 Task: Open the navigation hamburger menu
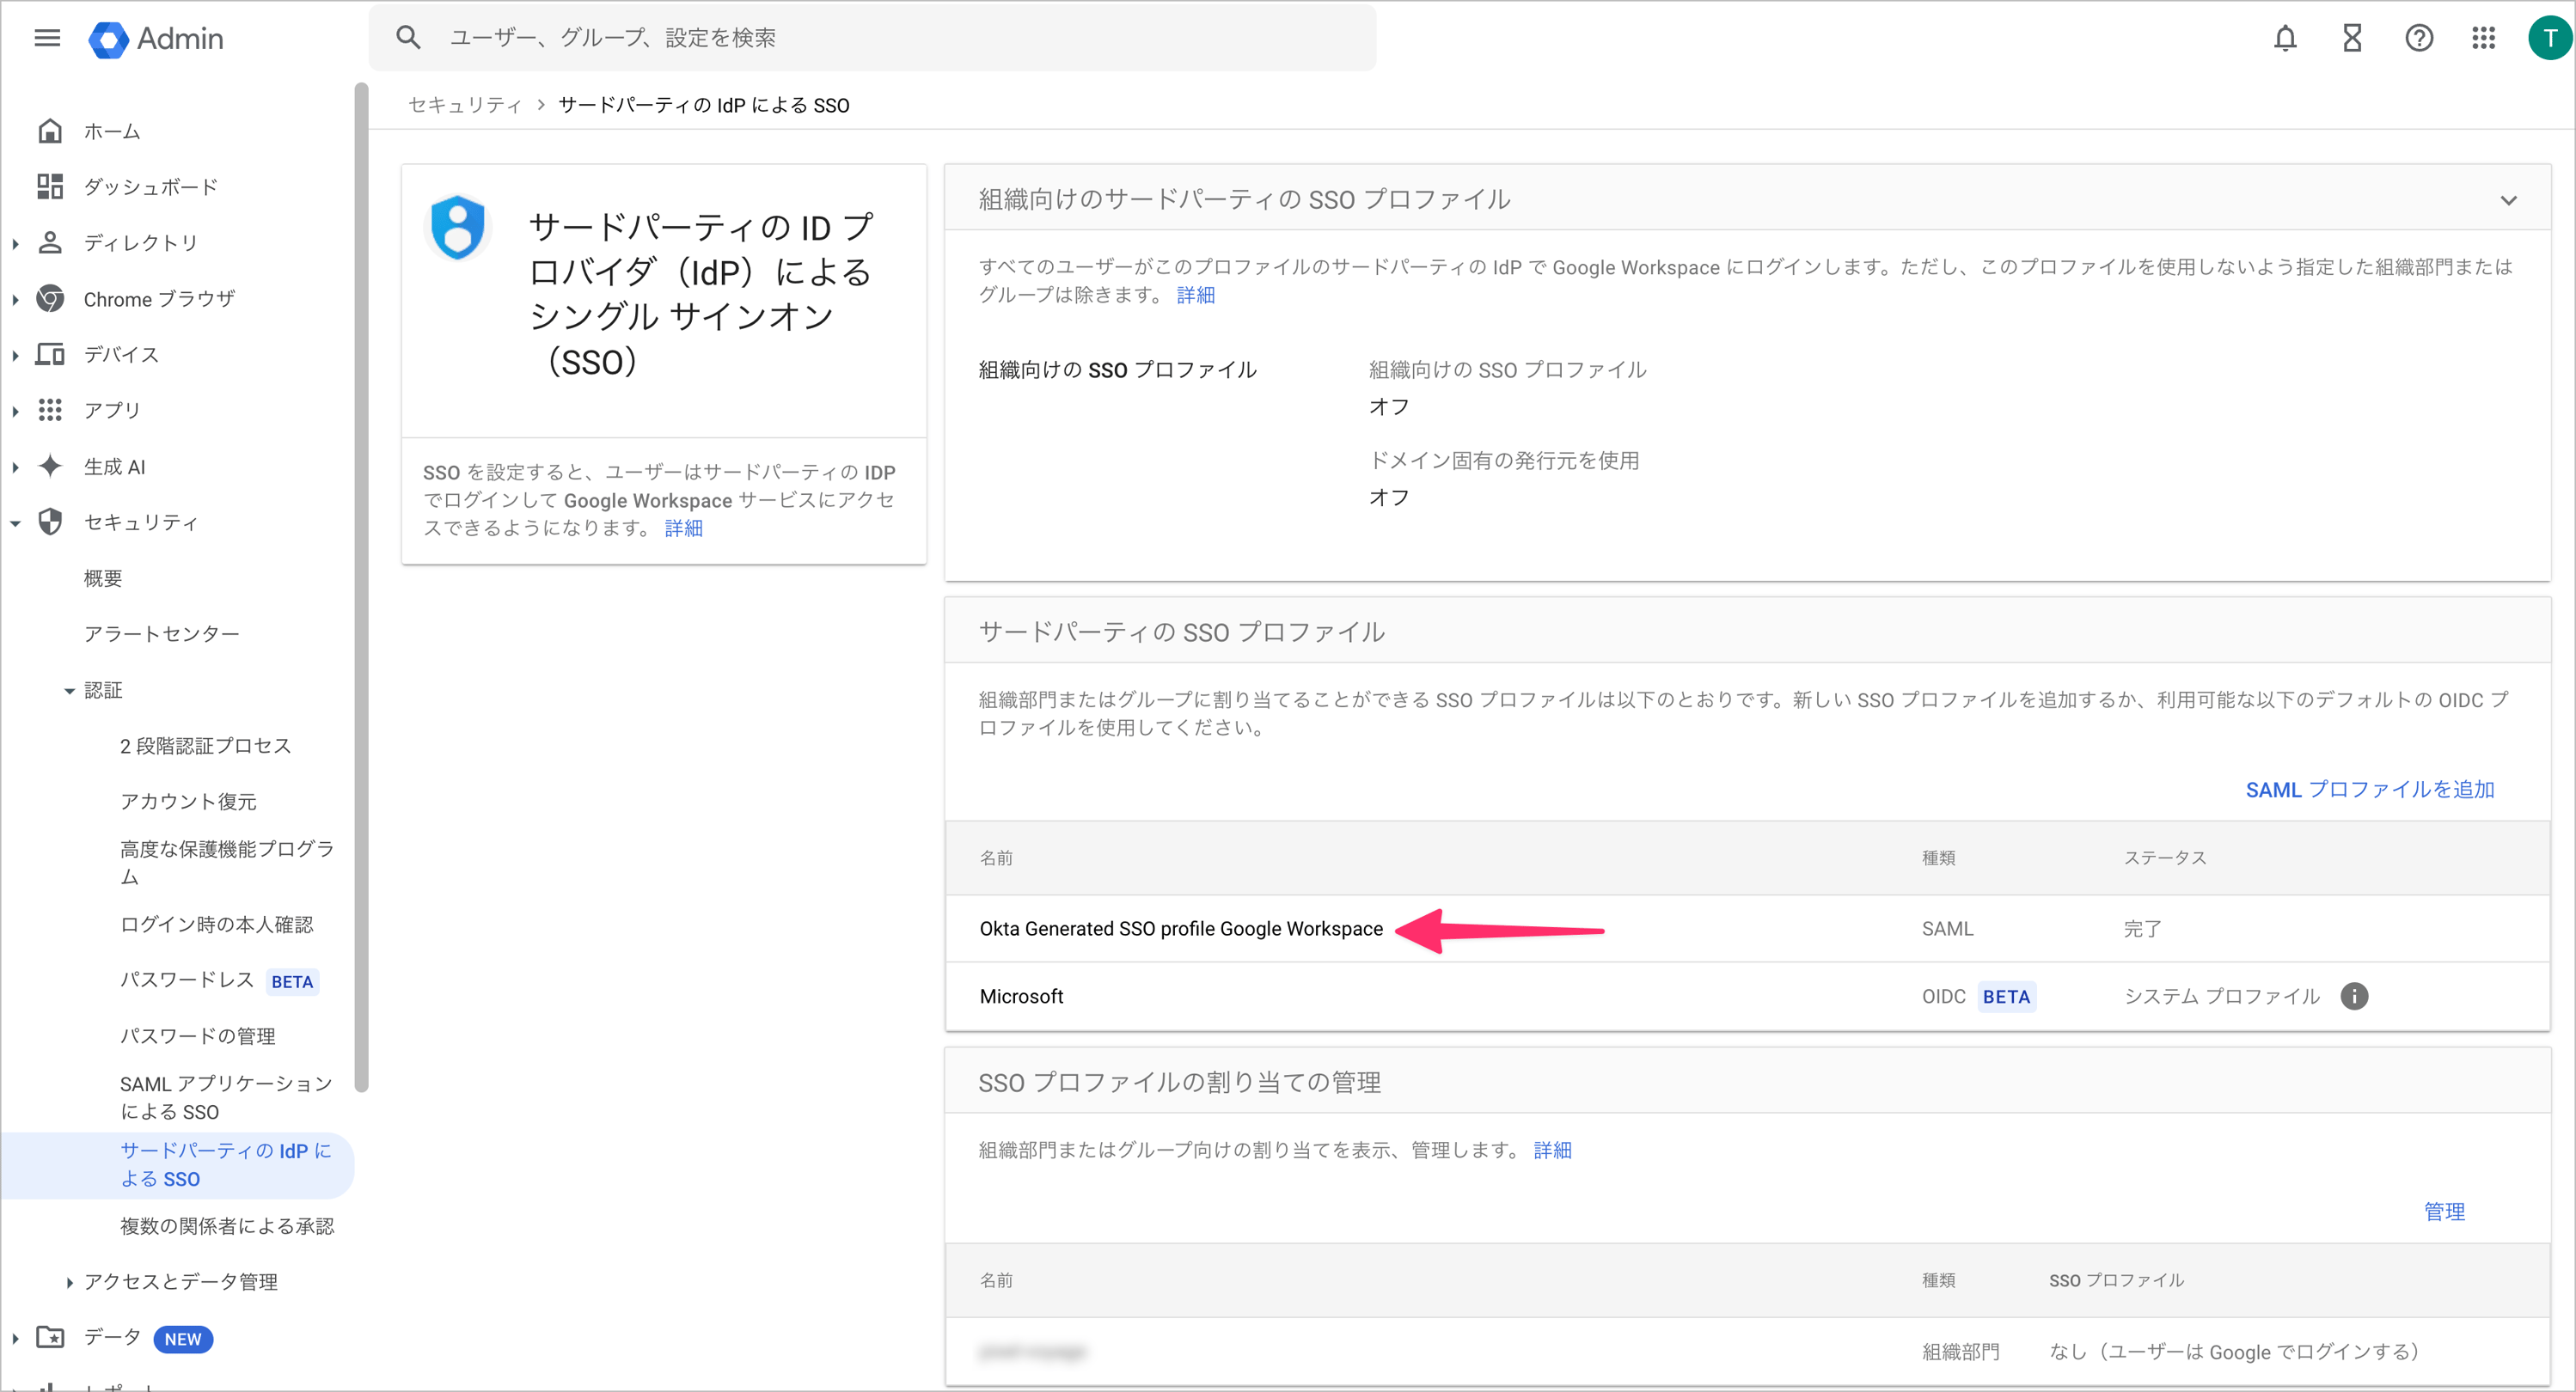(47, 38)
